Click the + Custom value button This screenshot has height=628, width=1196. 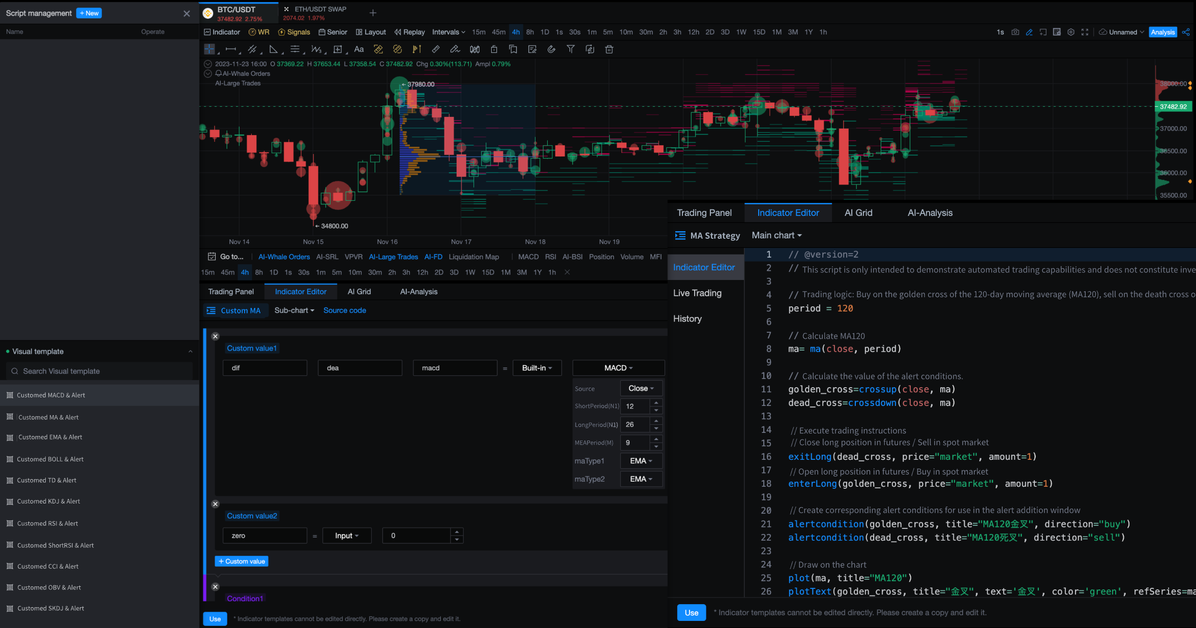242,561
